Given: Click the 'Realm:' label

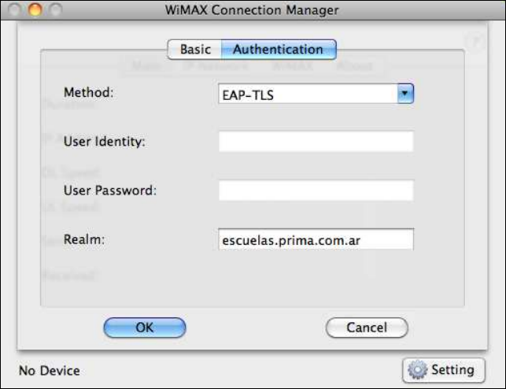Looking at the screenshot, I should tap(84, 239).
